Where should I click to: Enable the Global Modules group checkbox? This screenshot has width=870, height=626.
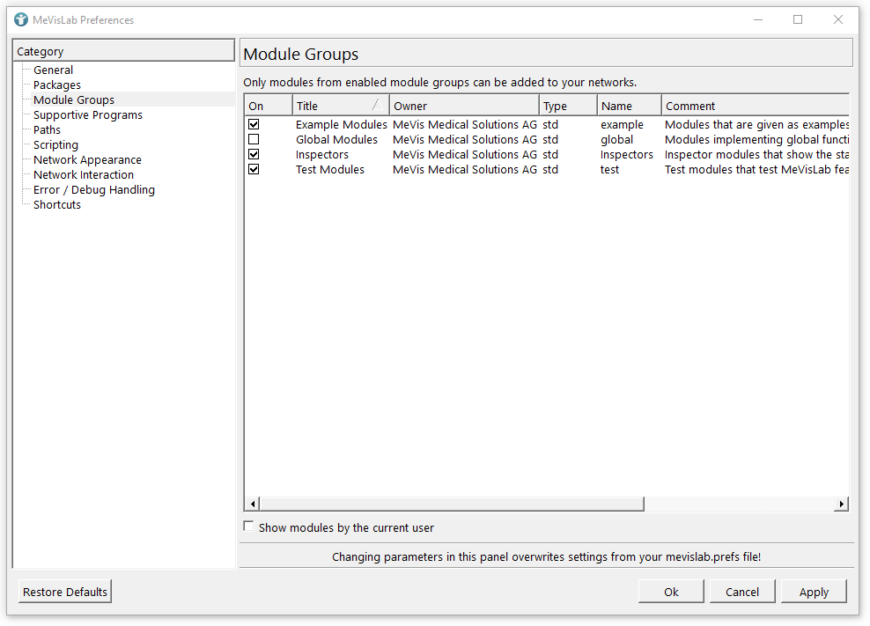pos(254,140)
